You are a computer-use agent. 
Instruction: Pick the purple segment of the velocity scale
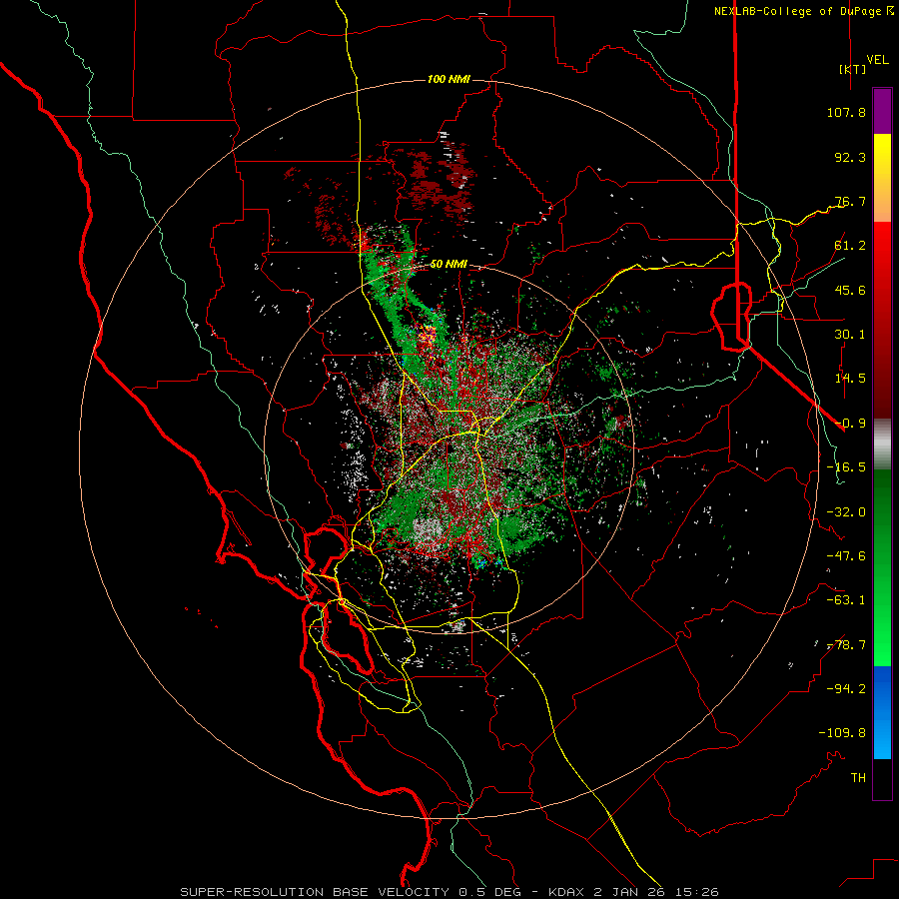[882, 112]
